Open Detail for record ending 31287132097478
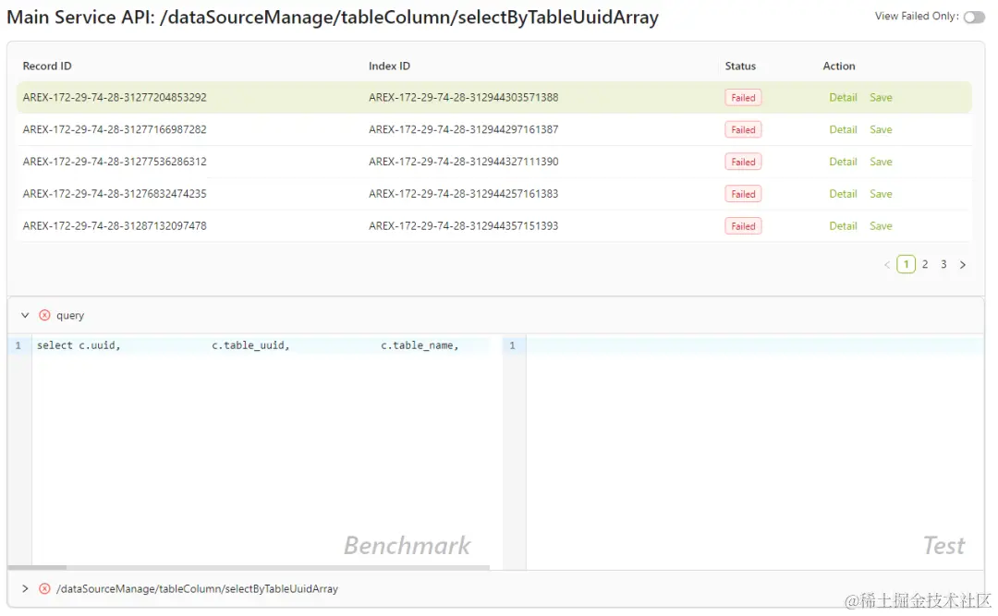 [x=843, y=226]
